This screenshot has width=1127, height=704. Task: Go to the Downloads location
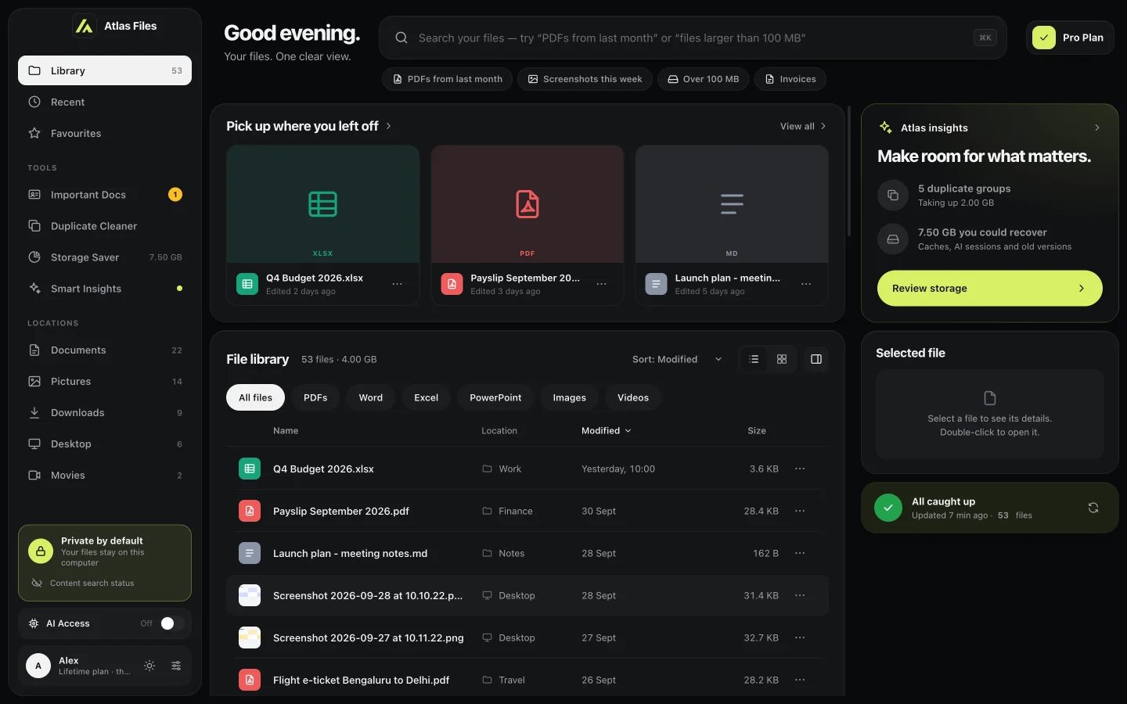pyautogui.click(x=105, y=413)
